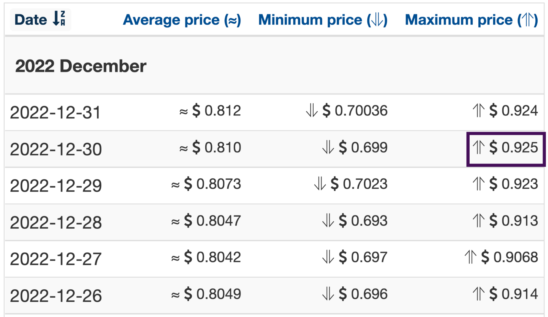Click the 2022 December group heading
The image size is (548, 317).
(x=81, y=66)
